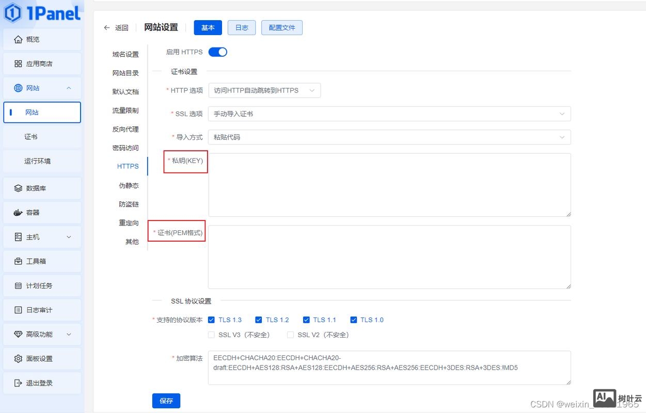Switch to the 日志 tab

pyautogui.click(x=241, y=27)
